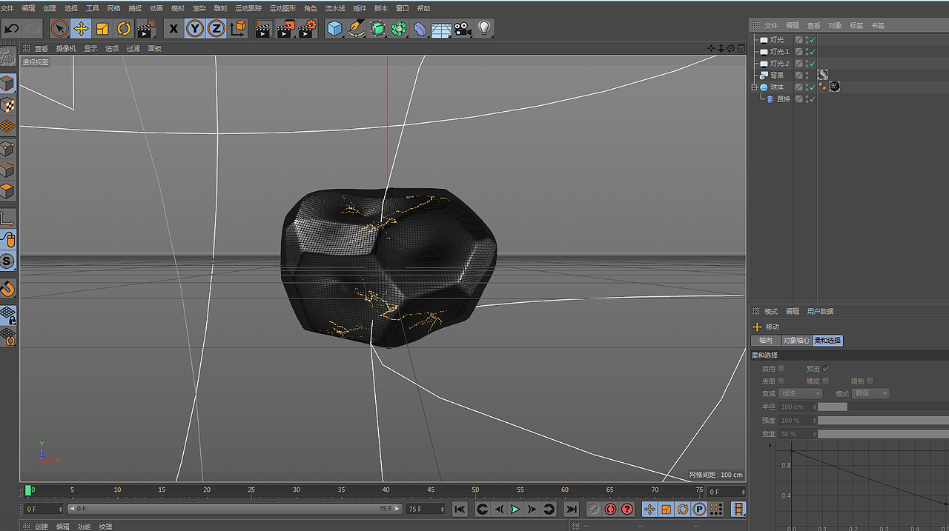This screenshot has height=531, width=949.
Task: Switch to the 对象轴心 tab
Action: (796, 341)
